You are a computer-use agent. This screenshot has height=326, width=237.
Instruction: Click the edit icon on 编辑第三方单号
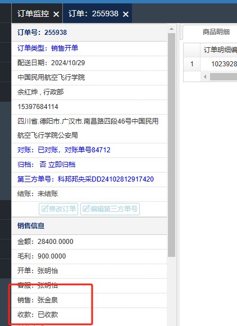pyautogui.click(x=86, y=209)
